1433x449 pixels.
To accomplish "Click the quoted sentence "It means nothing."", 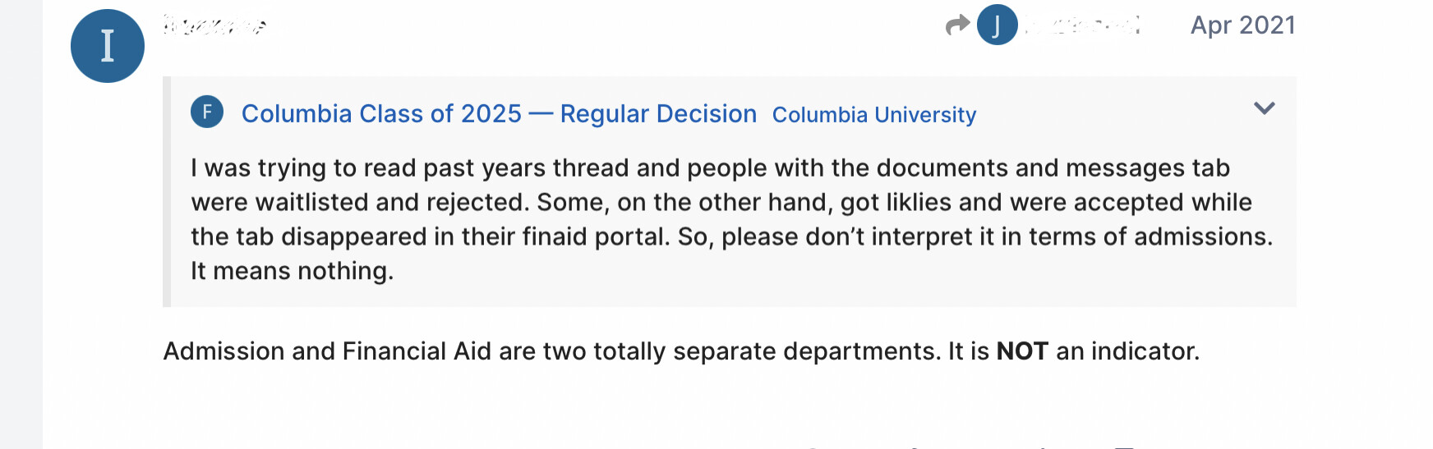I will click(x=293, y=271).
